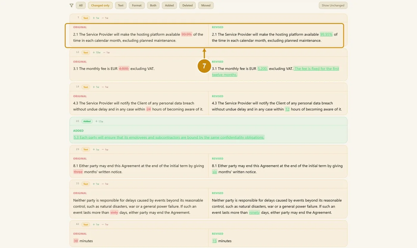Click the deleted value 99.9% in clause 2.1

tap(187, 34)
